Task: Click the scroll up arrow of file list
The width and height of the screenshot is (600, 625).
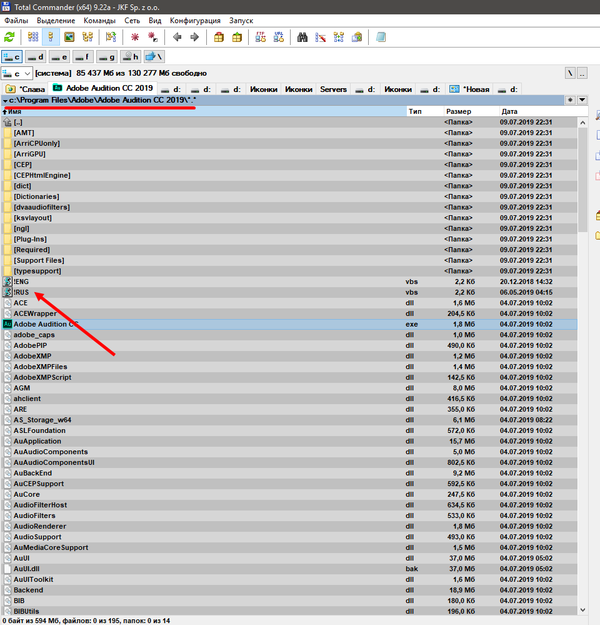Action: point(583,123)
